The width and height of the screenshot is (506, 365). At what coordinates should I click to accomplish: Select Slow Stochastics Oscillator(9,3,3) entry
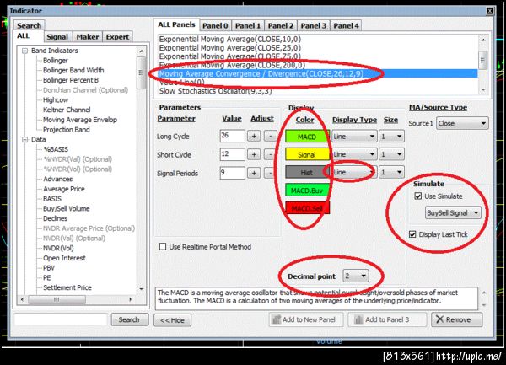click(216, 91)
